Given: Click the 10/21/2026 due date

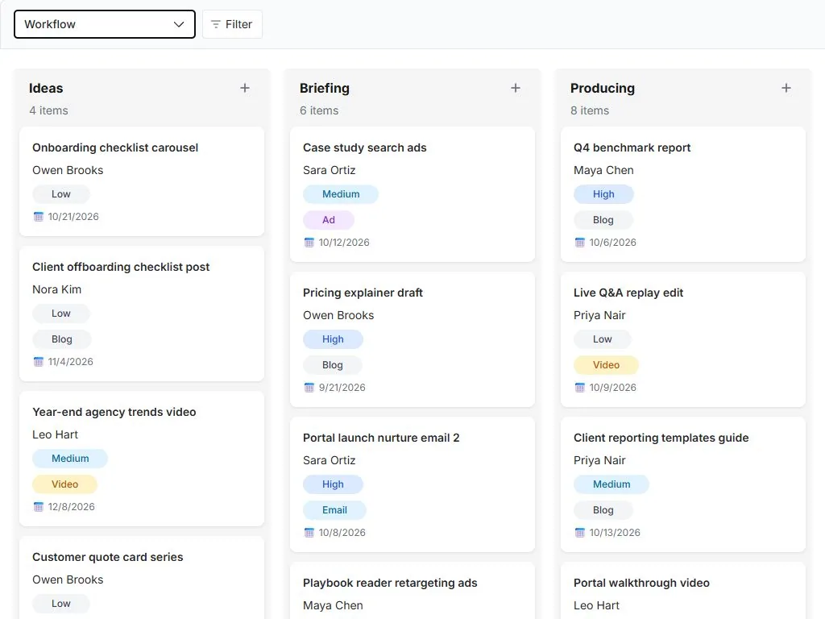Looking at the screenshot, I should [73, 216].
